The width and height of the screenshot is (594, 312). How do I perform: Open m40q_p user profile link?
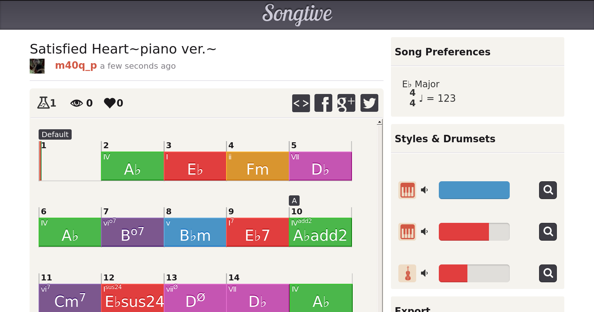76,65
